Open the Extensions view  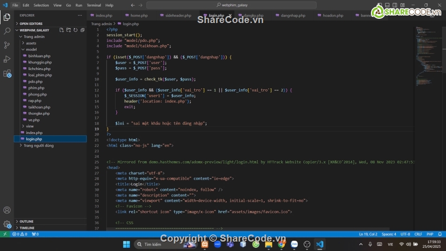click(7, 73)
